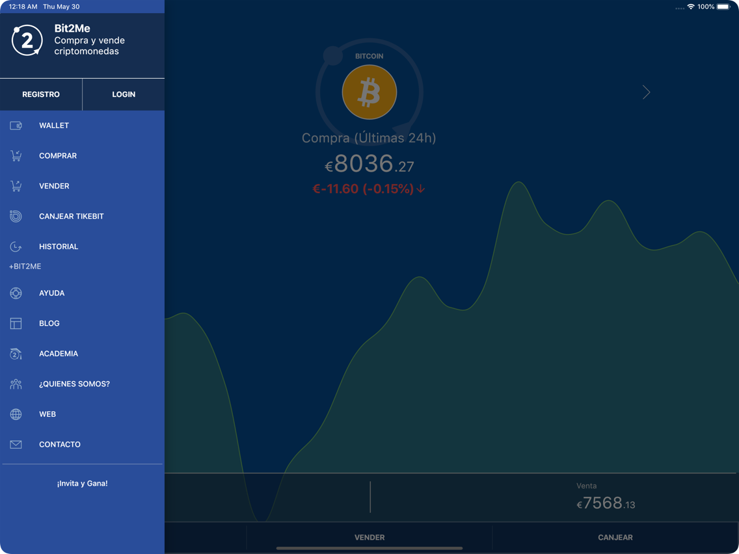Switch to the LOGIN tab
Screen dimensions: 739x554
123,94
